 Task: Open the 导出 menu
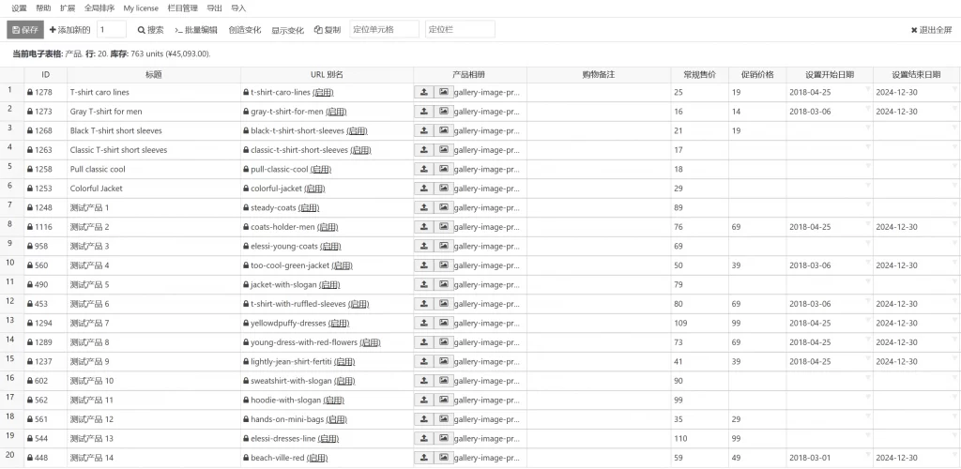[x=215, y=8]
